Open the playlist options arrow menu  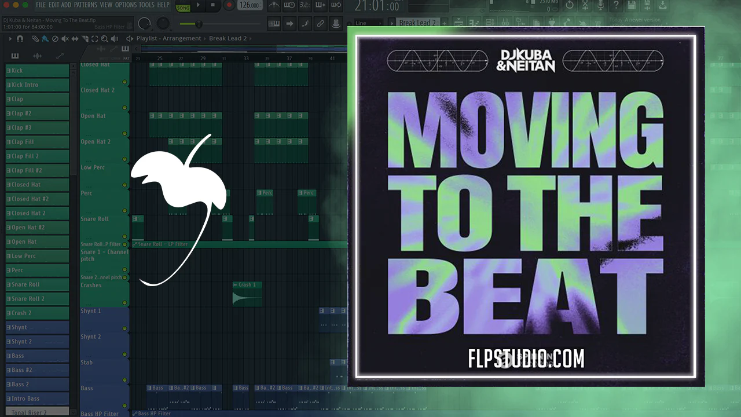point(9,39)
